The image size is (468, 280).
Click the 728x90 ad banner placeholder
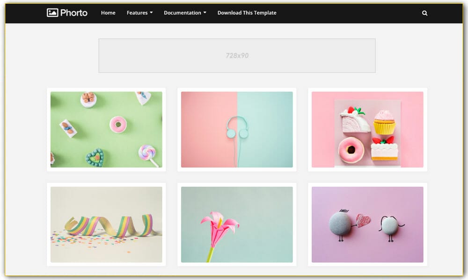click(x=237, y=56)
